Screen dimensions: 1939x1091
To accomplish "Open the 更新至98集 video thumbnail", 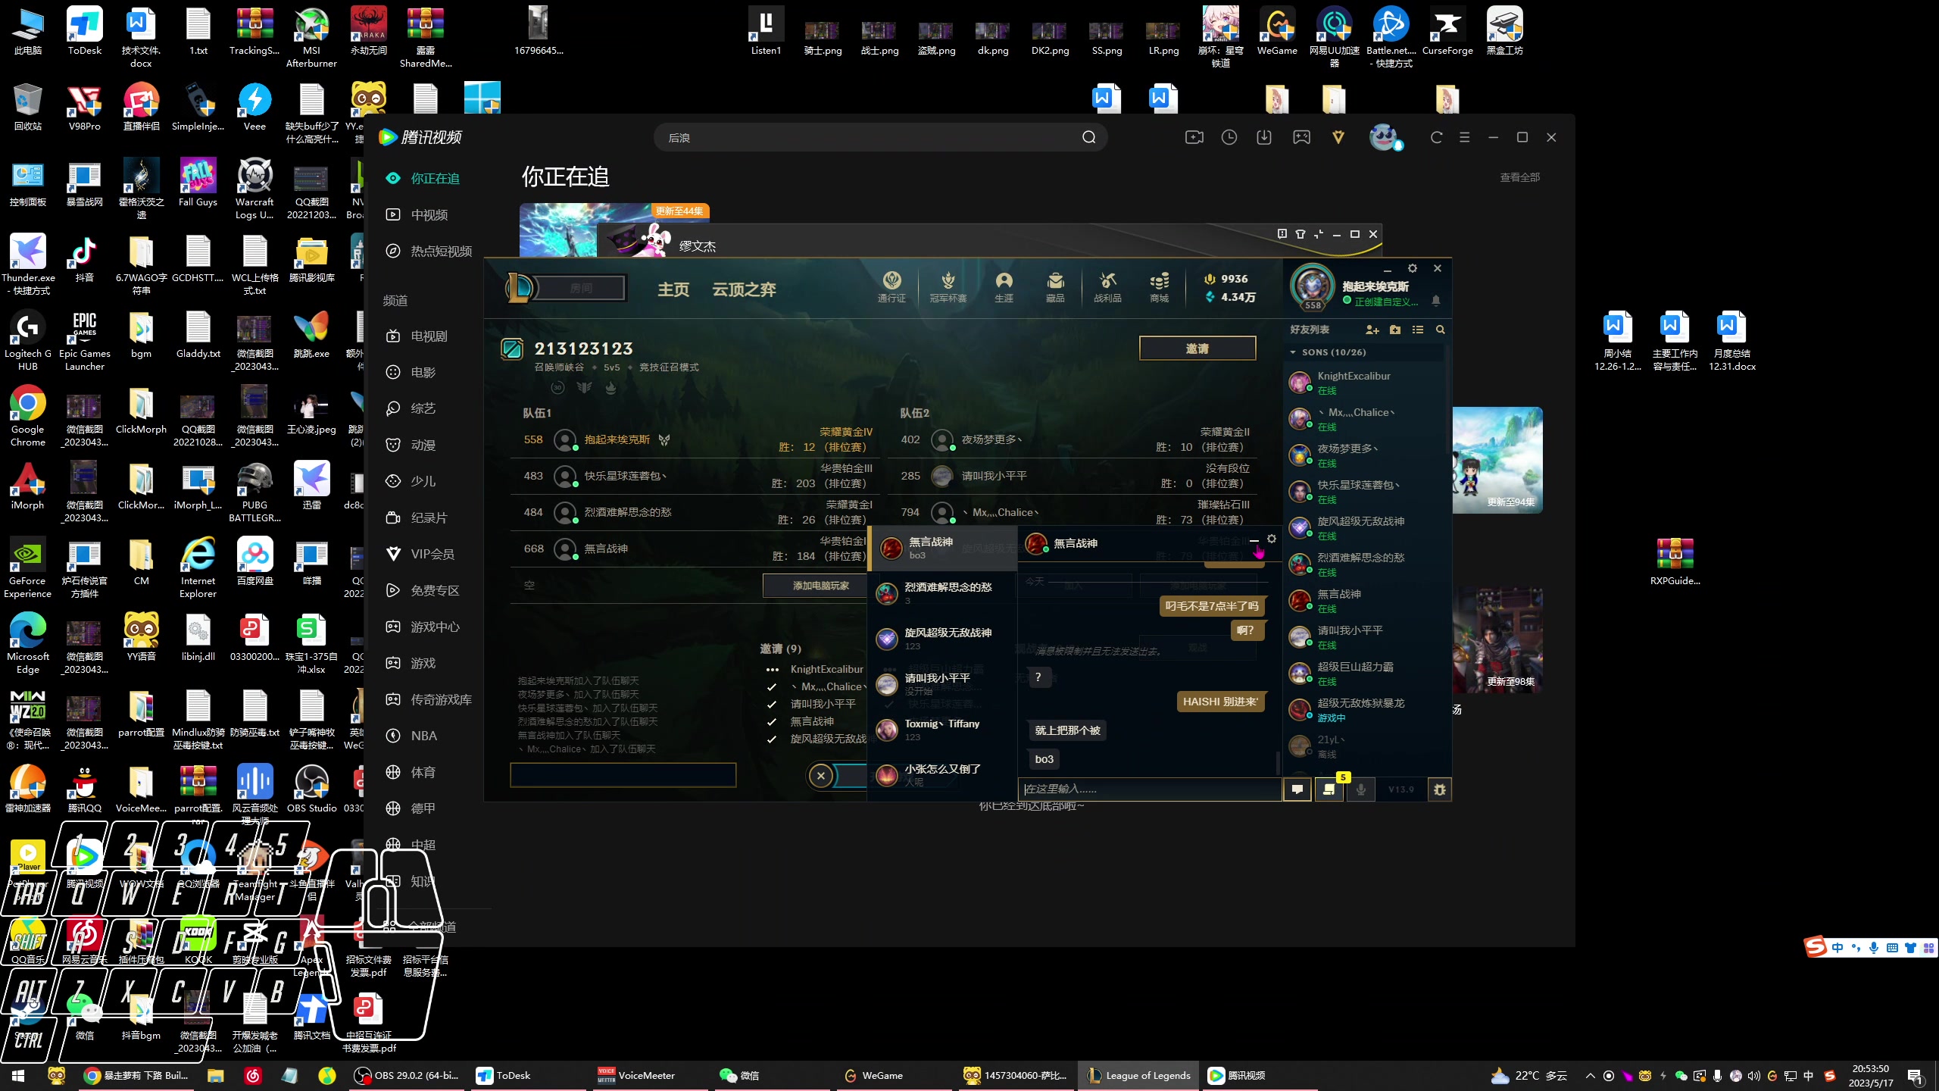I will pos(1497,640).
